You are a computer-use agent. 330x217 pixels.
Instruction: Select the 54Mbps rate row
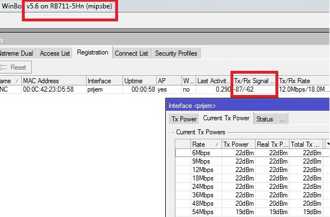click(252, 212)
